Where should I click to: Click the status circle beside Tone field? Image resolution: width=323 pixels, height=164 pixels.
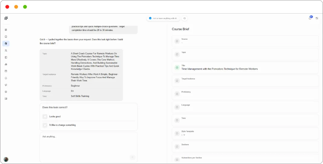(x=177, y=120)
